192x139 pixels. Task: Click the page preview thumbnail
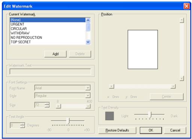[x=143, y=50]
